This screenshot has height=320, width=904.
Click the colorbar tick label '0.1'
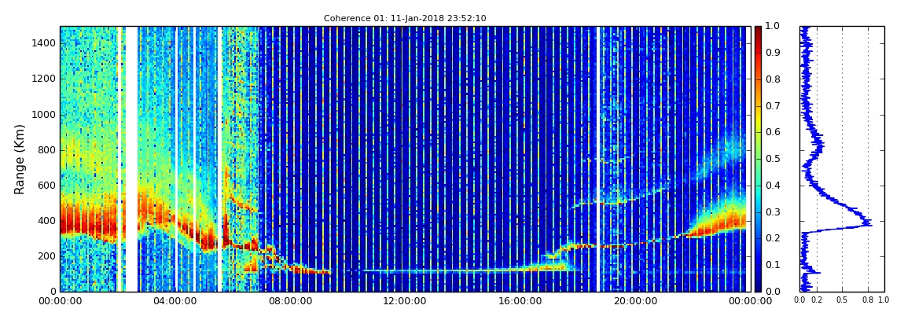(x=771, y=265)
